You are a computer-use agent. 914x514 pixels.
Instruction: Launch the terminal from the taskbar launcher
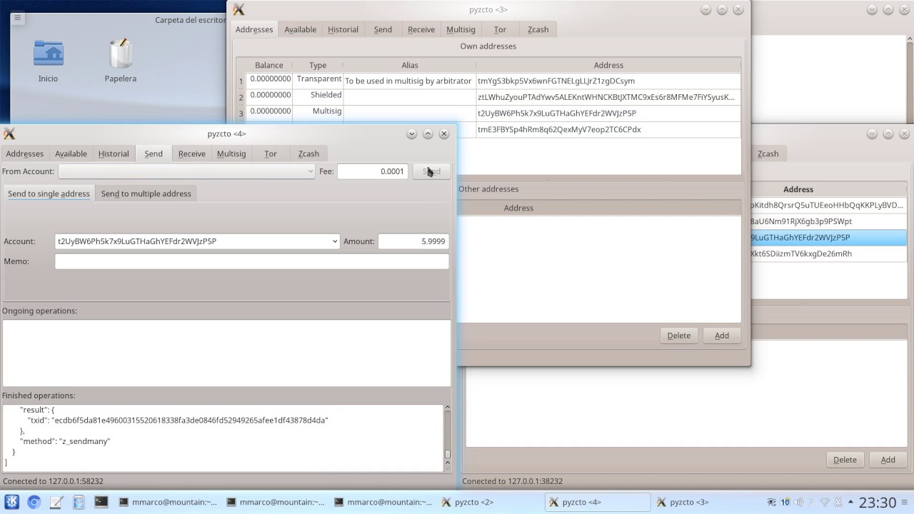[x=101, y=502]
